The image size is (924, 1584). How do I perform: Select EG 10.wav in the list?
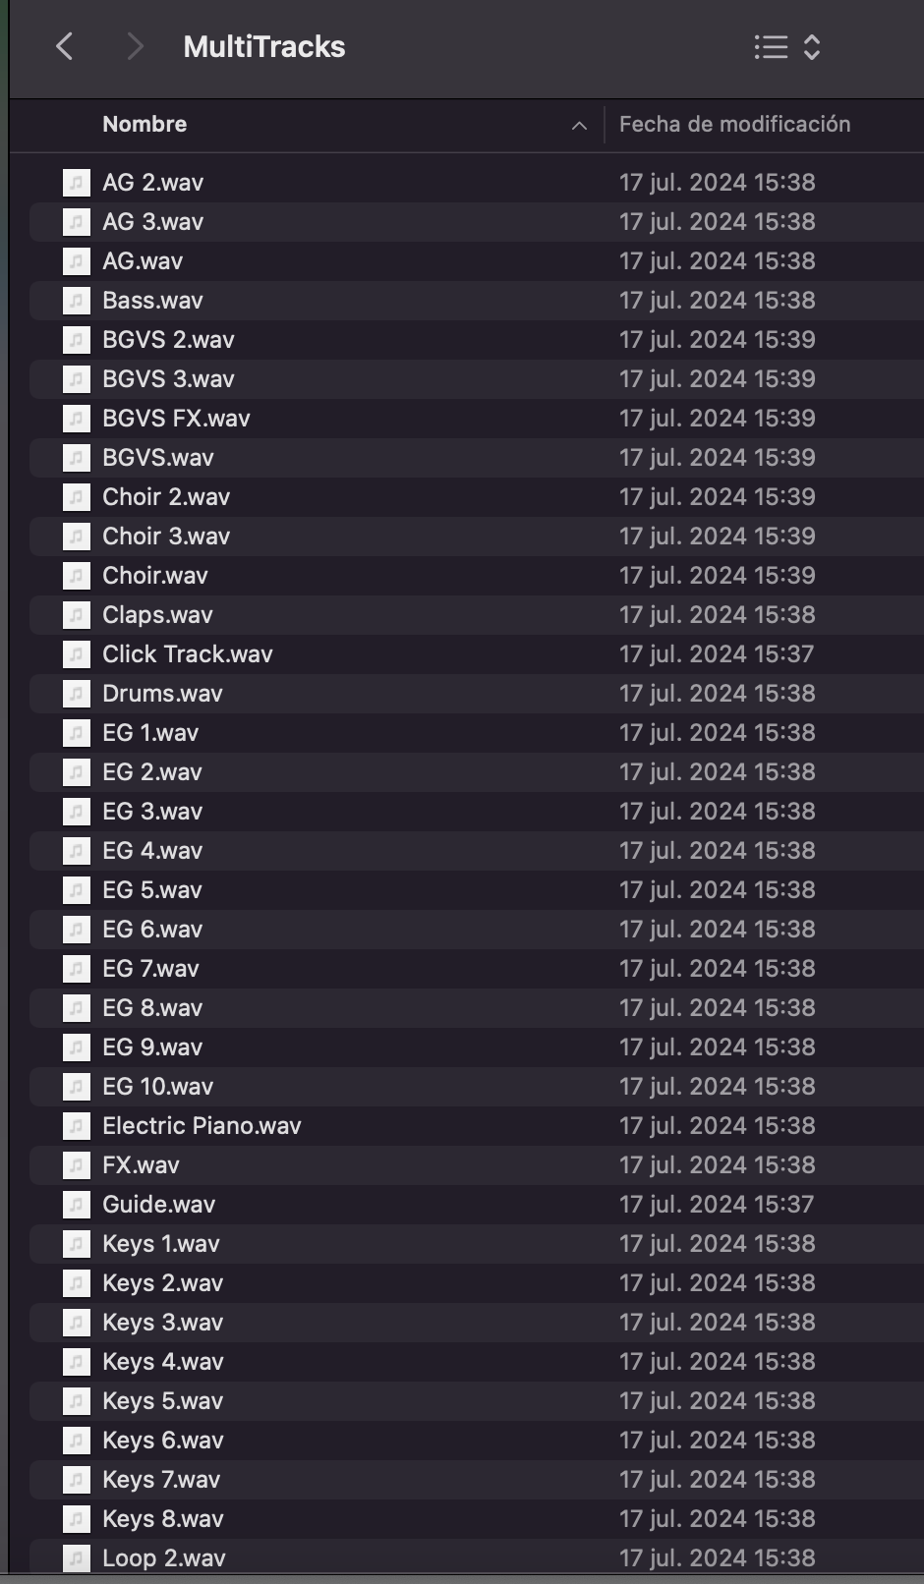(x=157, y=1087)
